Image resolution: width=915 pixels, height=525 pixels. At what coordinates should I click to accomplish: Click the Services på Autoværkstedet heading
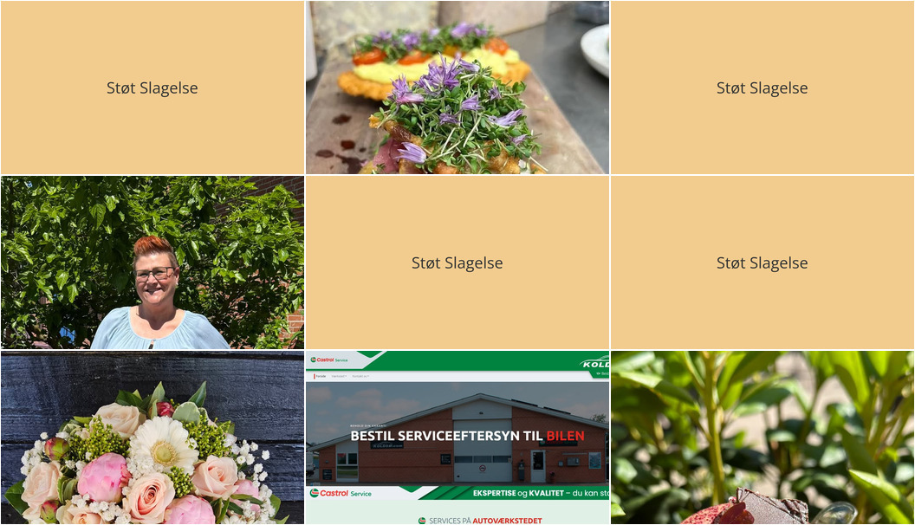[x=485, y=521]
